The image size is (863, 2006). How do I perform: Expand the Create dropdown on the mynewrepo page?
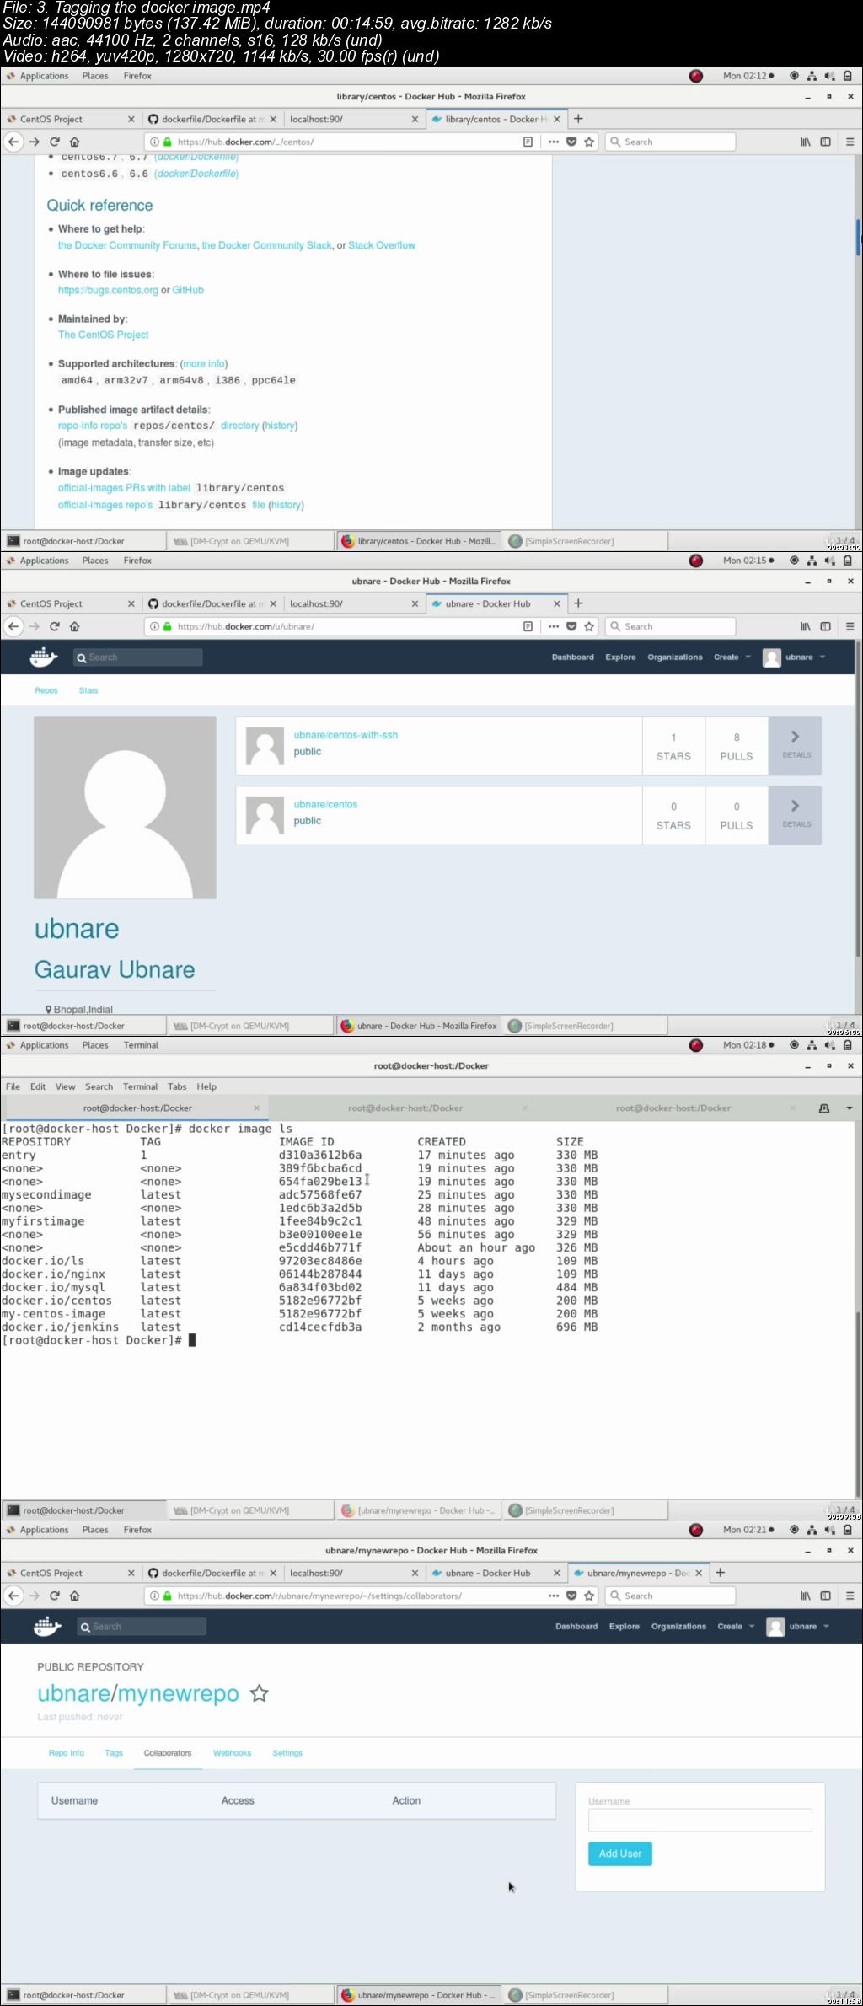(x=735, y=1627)
